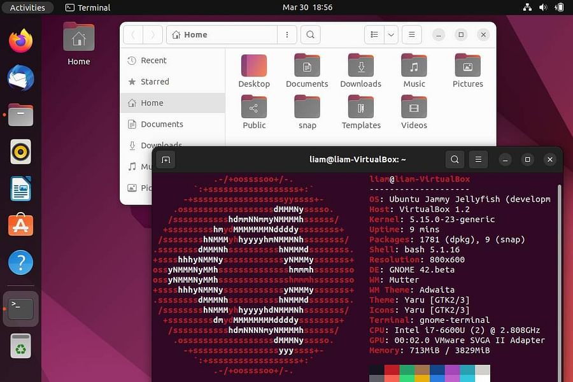The image size is (573, 382).
Task: Select the Downloads folder icon in Home
Action: point(360,66)
